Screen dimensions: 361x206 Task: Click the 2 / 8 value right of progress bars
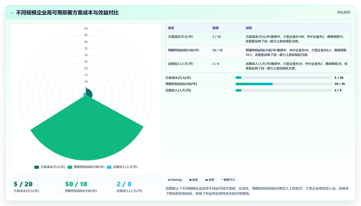tap(338, 90)
